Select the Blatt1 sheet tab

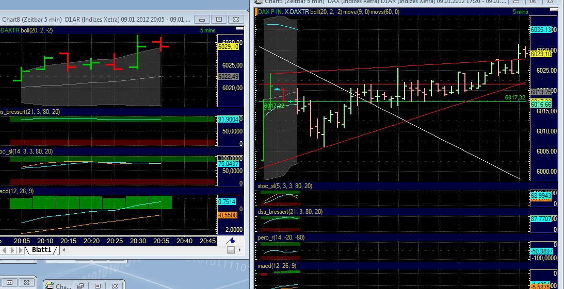(42, 250)
